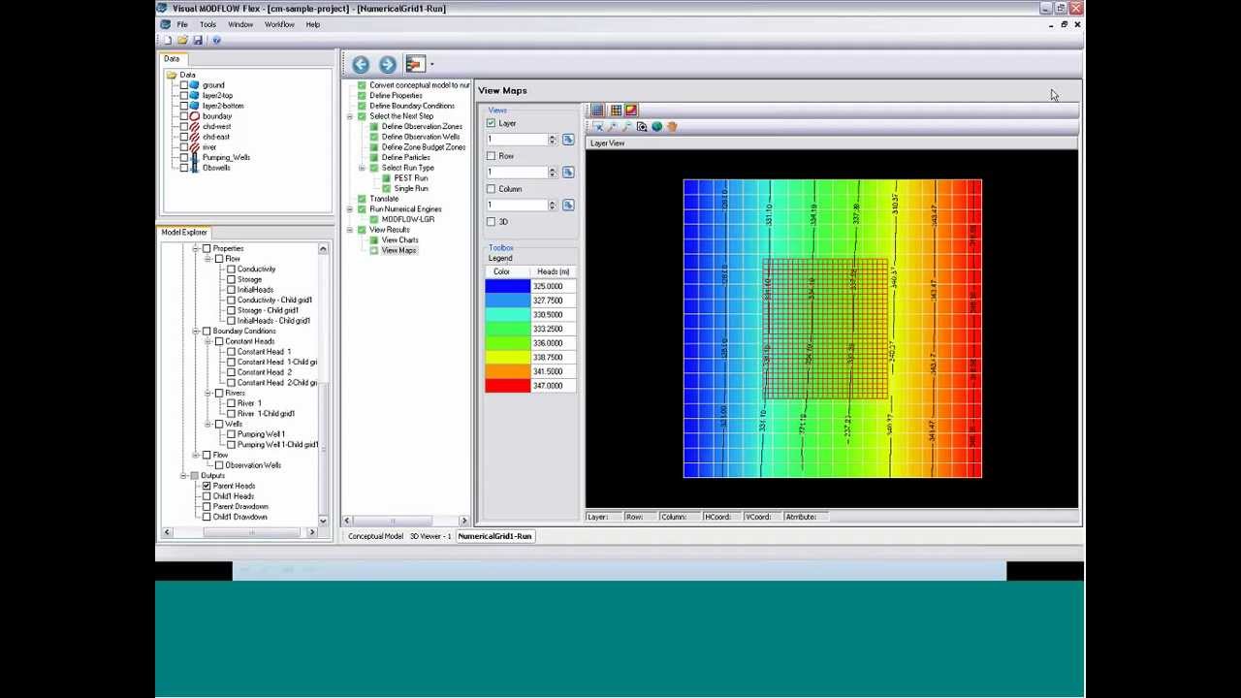
Task: Click the Layer picker button icon
Action: click(x=568, y=140)
